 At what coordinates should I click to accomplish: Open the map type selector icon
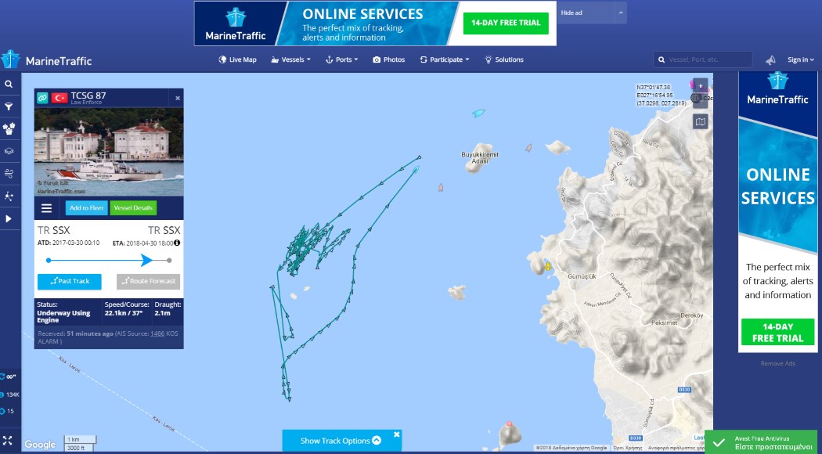click(700, 122)
